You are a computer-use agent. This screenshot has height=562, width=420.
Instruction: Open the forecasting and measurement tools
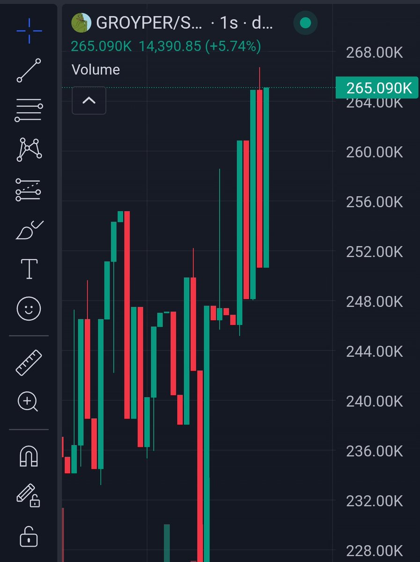click(x=28, y=190)
